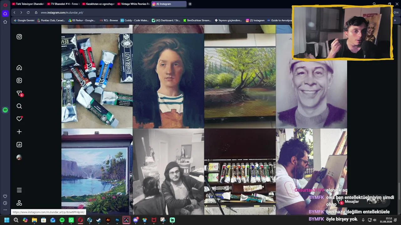Open Adobe Illustrator from taskbar

pyautogui.click(x=108, y=220)
